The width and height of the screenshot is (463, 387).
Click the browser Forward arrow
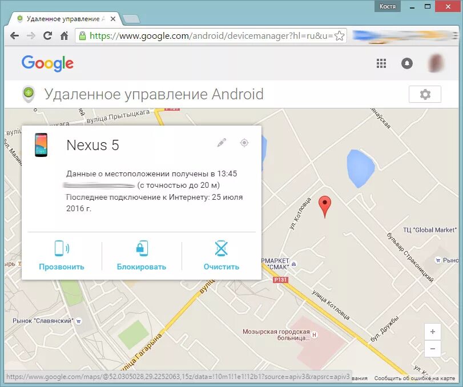click(31, 36)
